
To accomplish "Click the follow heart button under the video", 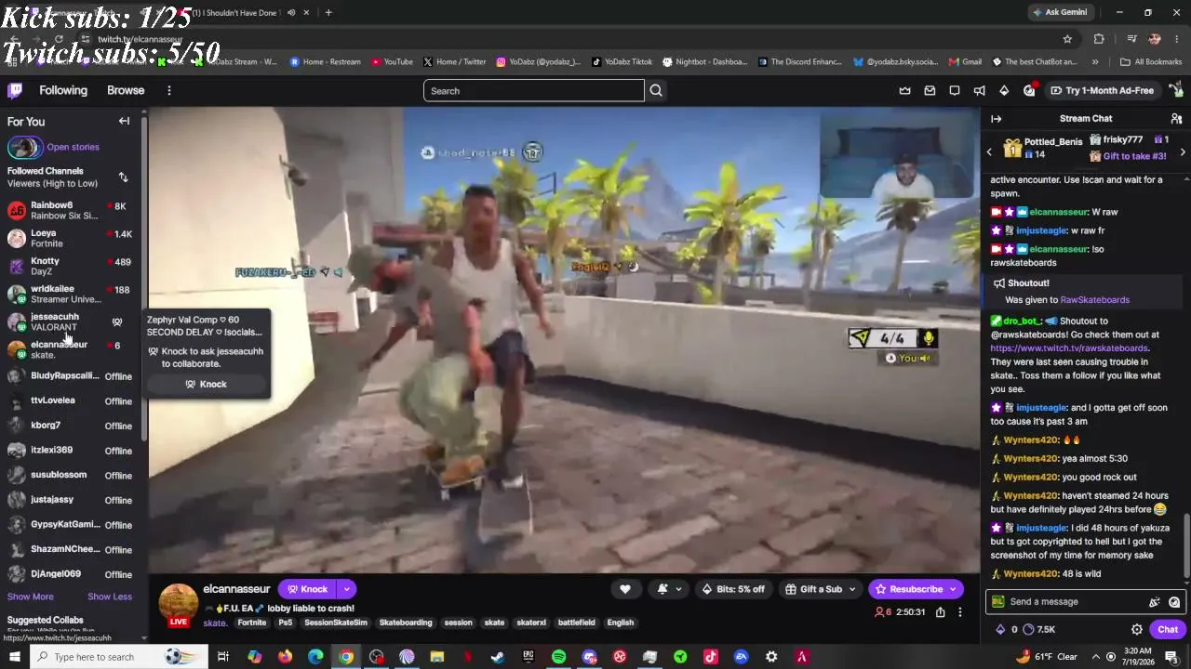I will (625, 589).
